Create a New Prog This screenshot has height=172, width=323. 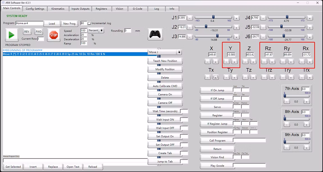tap(69, 24)
